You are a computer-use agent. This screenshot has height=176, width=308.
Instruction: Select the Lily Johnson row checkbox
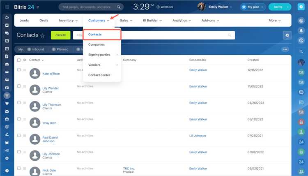19,152
